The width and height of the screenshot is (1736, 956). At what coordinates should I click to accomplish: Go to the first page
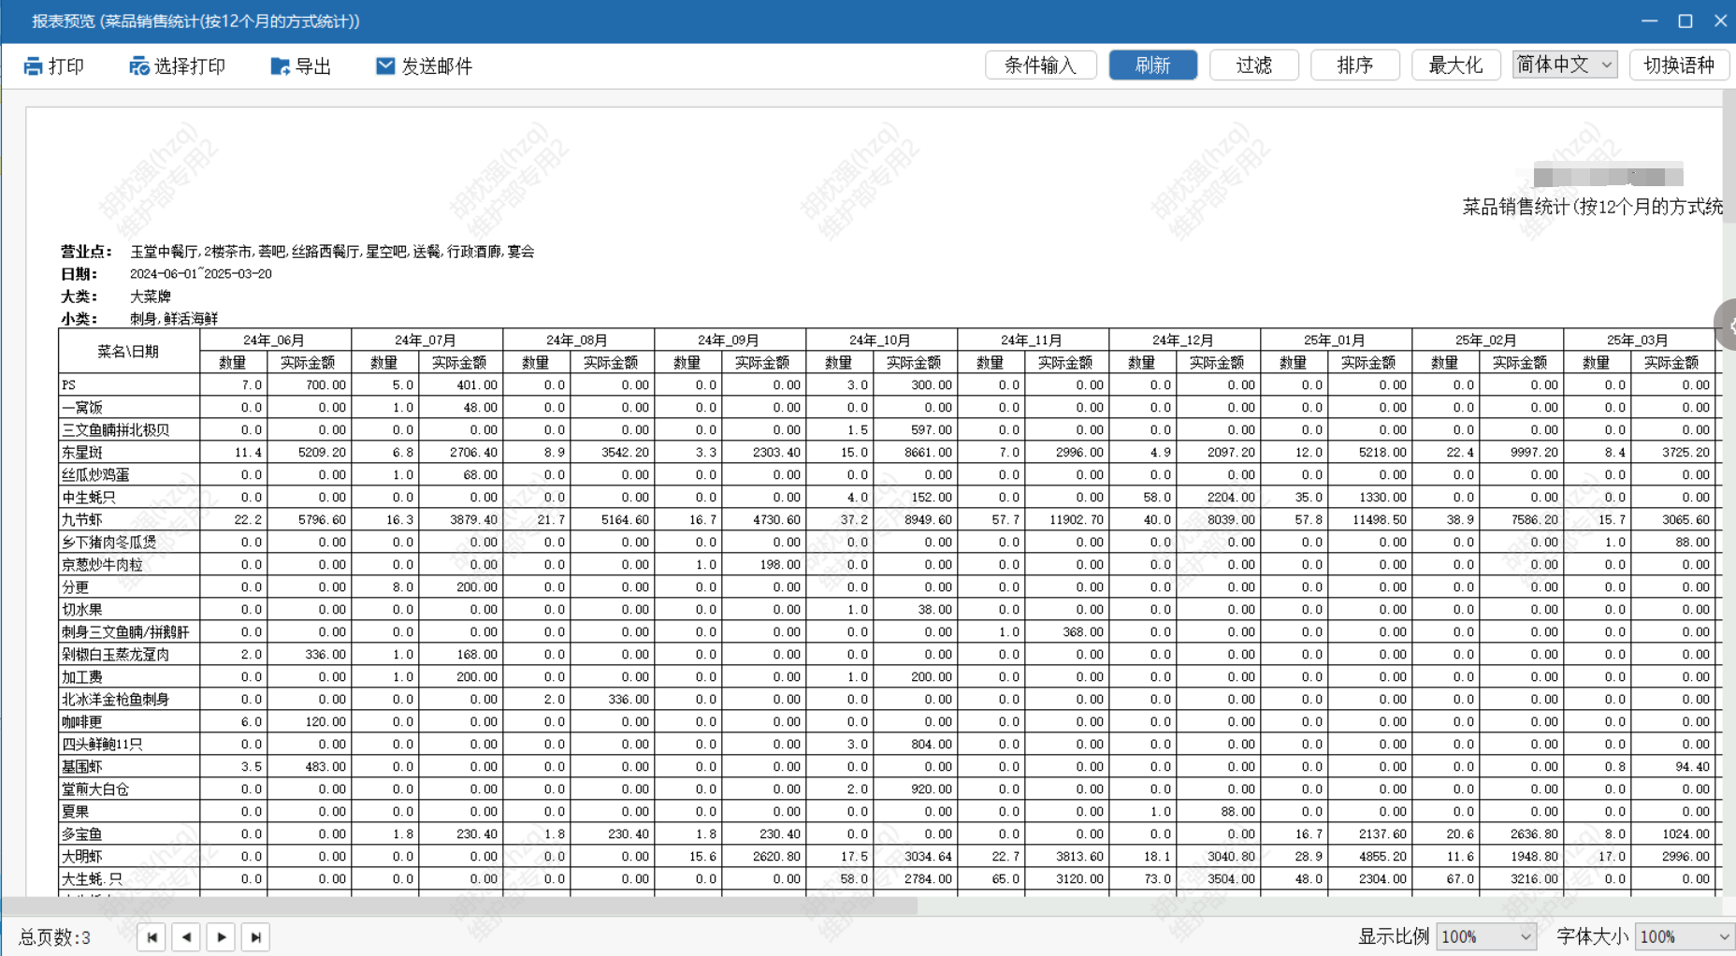pos(152,937)
